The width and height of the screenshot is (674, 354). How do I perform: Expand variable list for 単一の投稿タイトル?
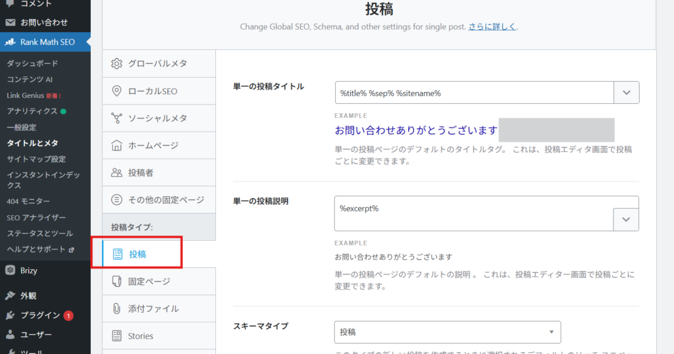click(626, 93)
